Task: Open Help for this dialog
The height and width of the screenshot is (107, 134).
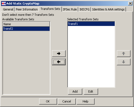Action: pos(85,101)
